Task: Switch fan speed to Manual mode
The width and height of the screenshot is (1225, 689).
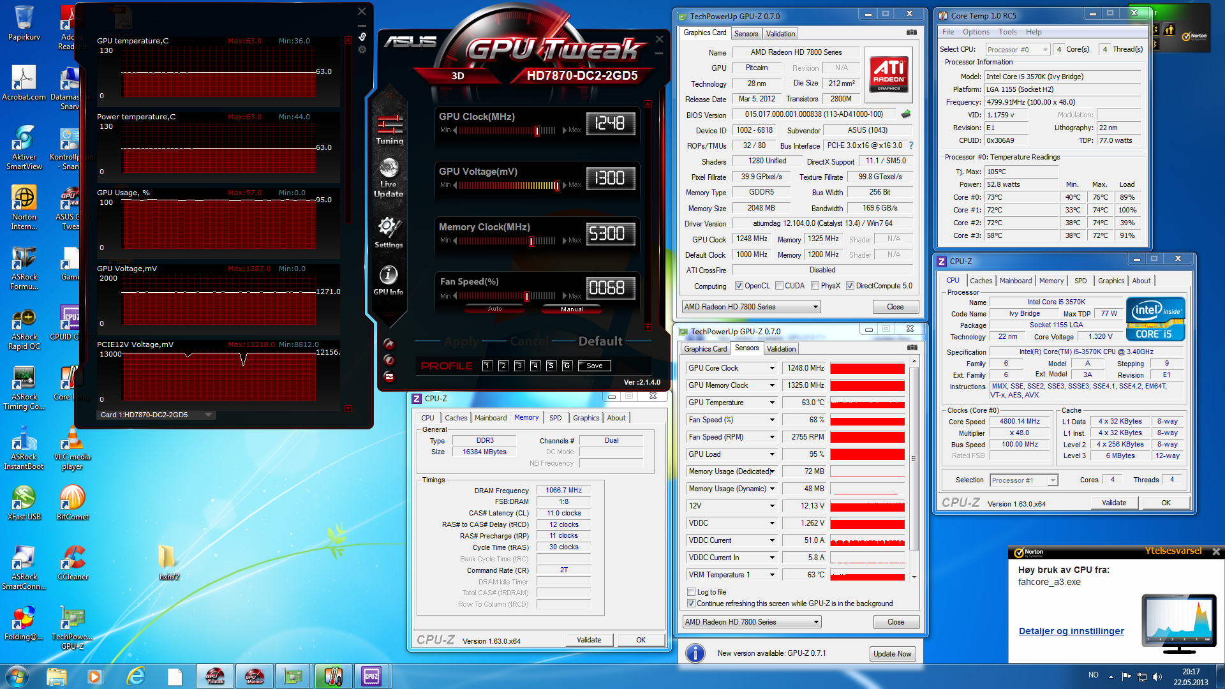Action: (x=572, y=309)
